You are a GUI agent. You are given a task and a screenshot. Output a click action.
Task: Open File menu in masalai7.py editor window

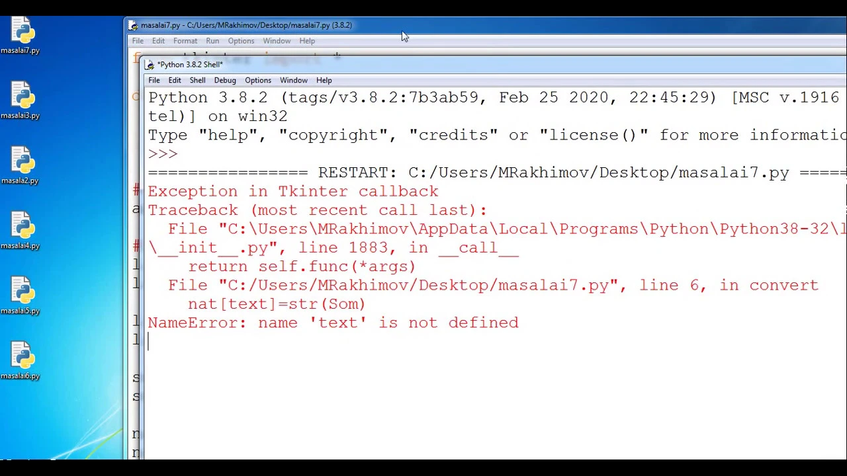(x=138, y=41)
